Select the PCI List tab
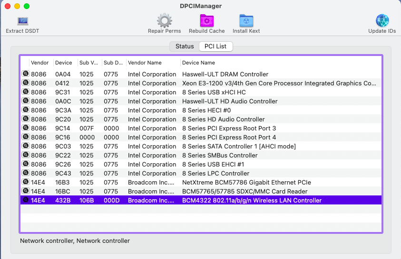Viewport: 401px width, 259px height. point(215,46)
